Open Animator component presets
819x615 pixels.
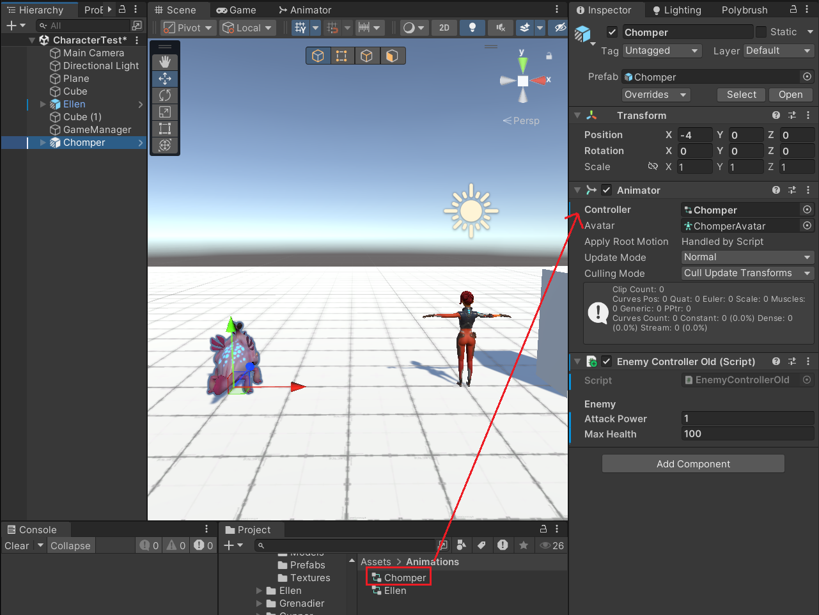point(792,191)
